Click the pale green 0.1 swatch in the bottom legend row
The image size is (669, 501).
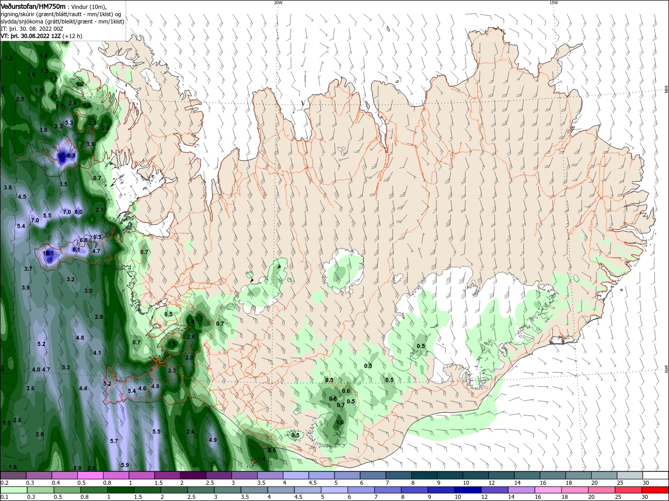13,490
